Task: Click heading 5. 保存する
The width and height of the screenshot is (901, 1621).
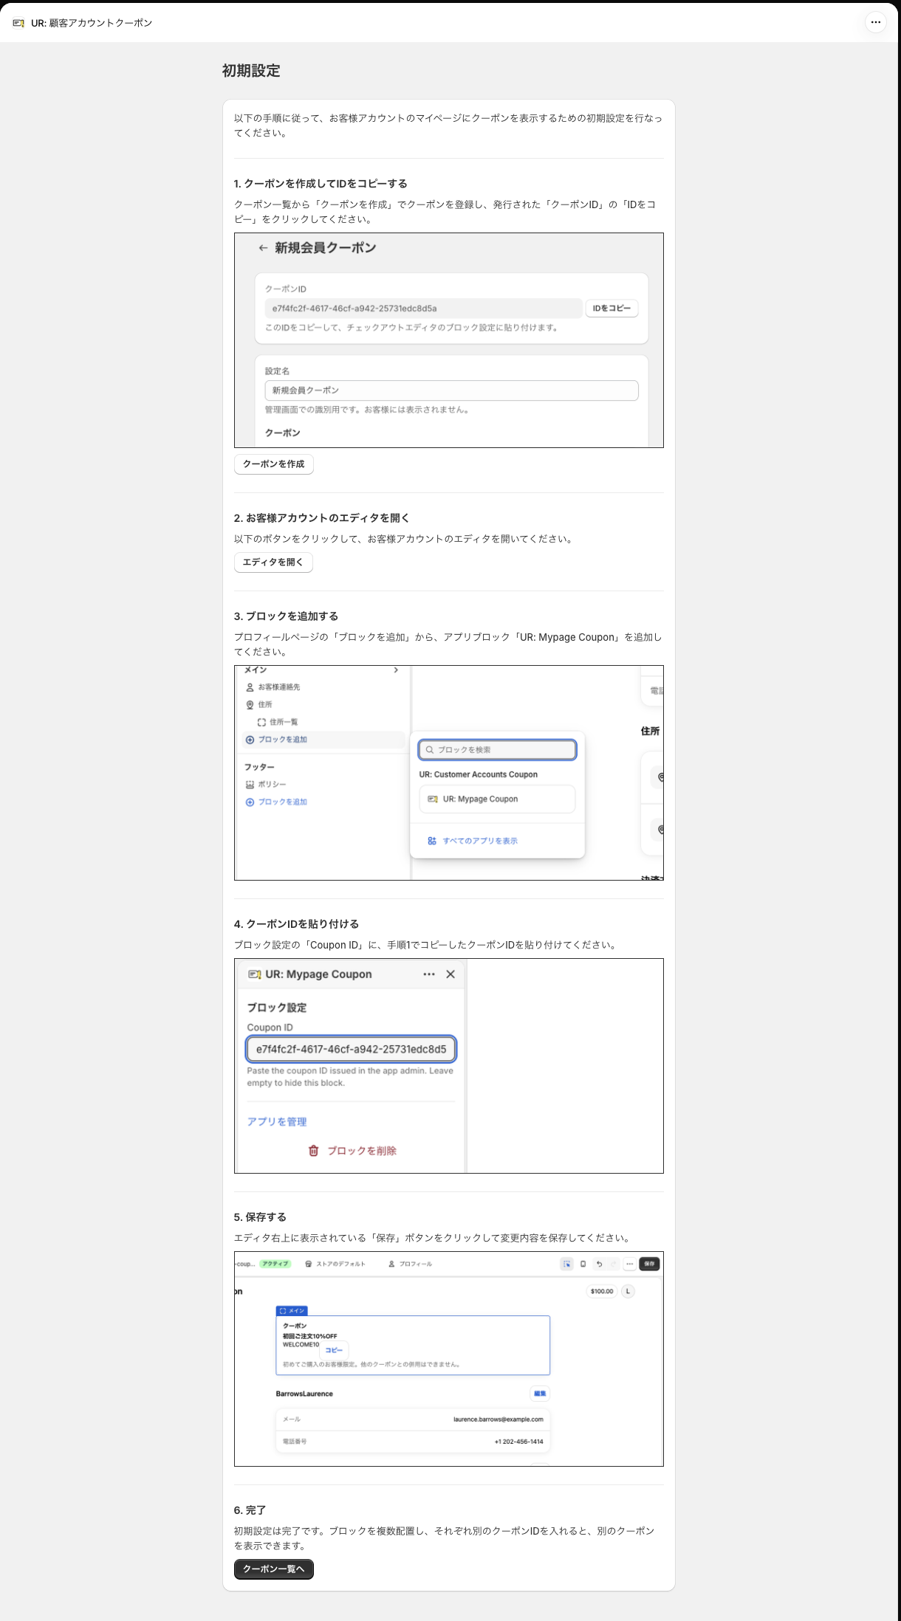Action: (x=260, y=1217)
